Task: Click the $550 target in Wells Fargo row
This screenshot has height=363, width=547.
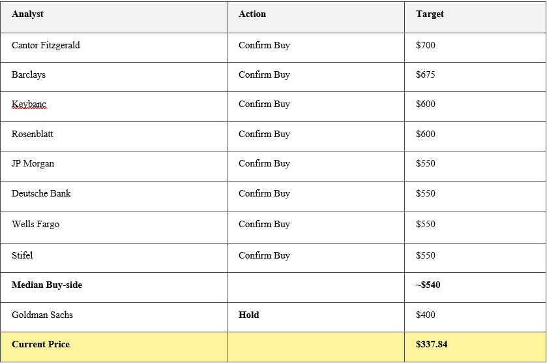Action: (x=426, y=225)
